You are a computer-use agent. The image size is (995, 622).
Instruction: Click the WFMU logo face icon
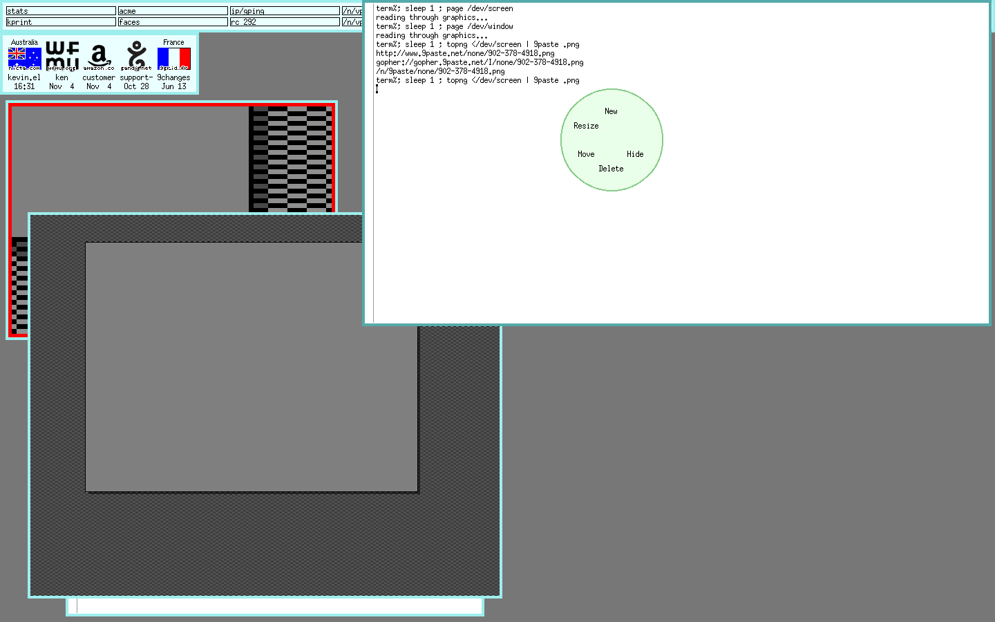[x=62, y=57]
